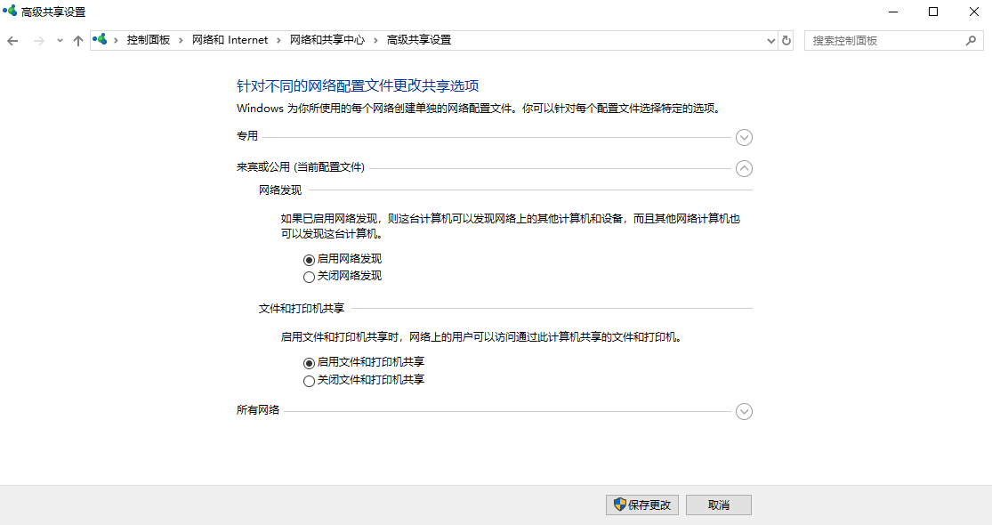
Task: Expand chevron after 网络和 Internet breadcrumb
Action: point(279,40)
